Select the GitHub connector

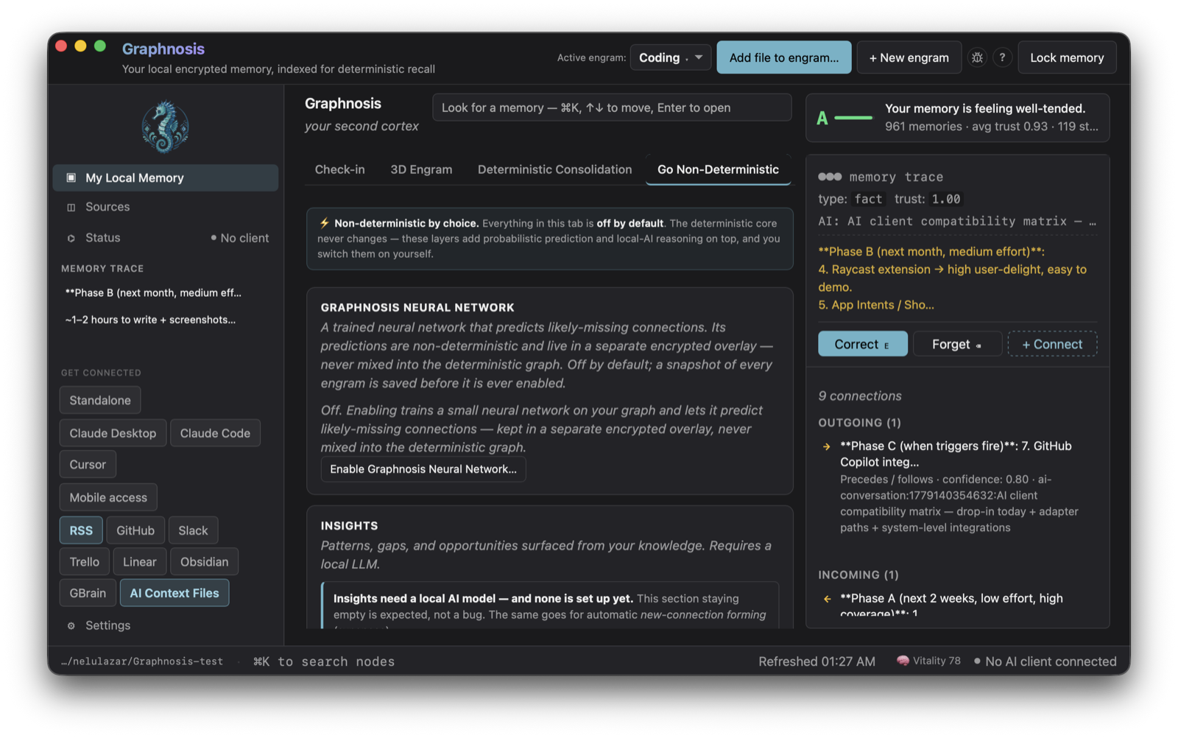pyautogui.click(x=135, y=530)
